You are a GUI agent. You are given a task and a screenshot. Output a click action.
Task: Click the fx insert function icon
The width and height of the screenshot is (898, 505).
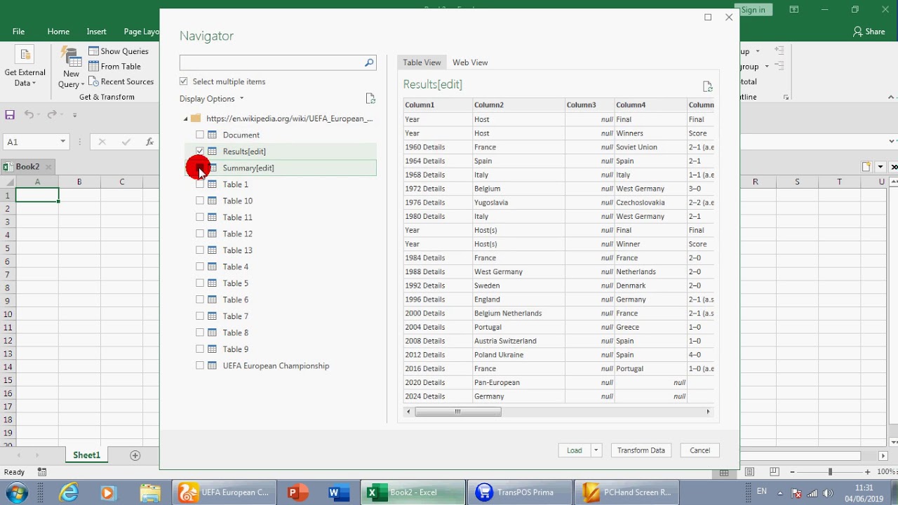pyautogui.click(x=149, y=142)
